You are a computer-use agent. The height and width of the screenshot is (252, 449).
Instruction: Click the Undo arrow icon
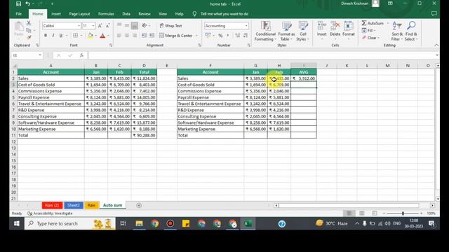[27, 3]
